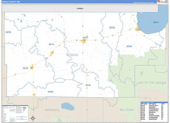Click the 56761 ZIP label on map
The image size is (170, 123).
click(88, 85)
